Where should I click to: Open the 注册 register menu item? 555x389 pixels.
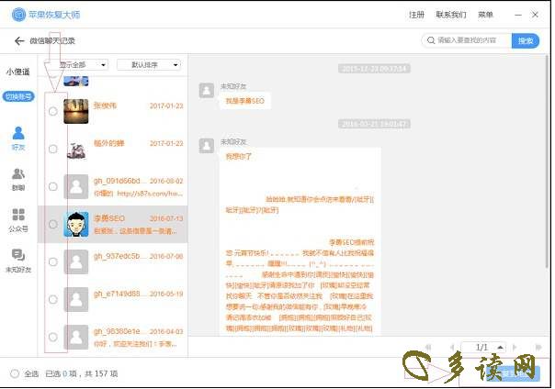click(416, 15)
